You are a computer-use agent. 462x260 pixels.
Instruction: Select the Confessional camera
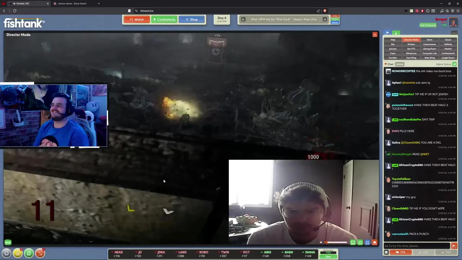448,53
